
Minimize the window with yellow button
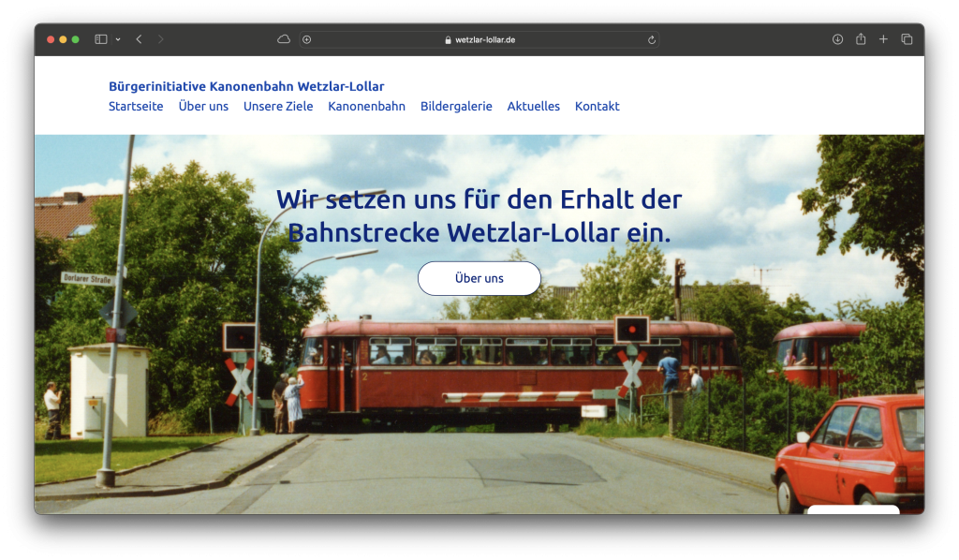[x=63, y=39]
